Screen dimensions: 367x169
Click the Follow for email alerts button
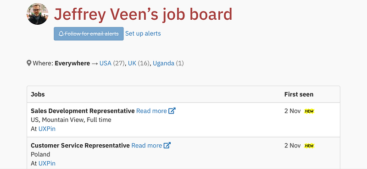pos(89,33)
